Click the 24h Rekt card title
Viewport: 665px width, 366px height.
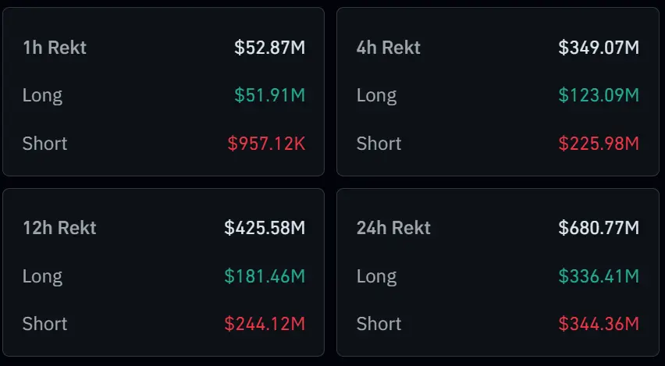click(393, 228)
